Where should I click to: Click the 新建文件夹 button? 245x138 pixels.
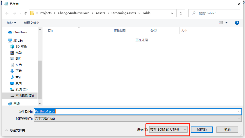click(x=32, y=23)
